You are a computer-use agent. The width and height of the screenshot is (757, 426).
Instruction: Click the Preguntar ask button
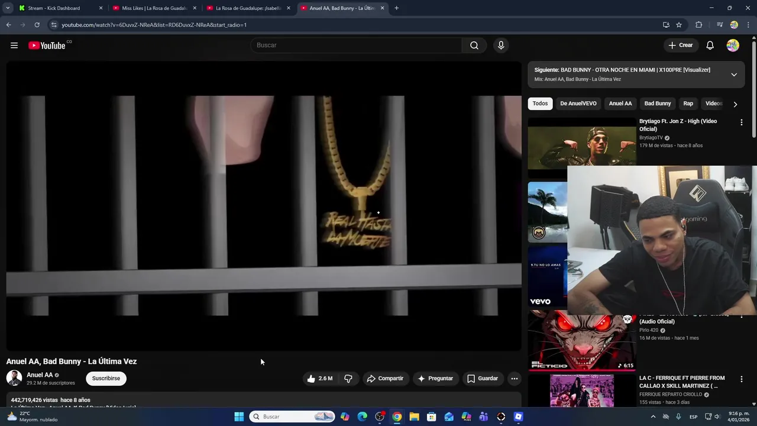pos(435,379)
